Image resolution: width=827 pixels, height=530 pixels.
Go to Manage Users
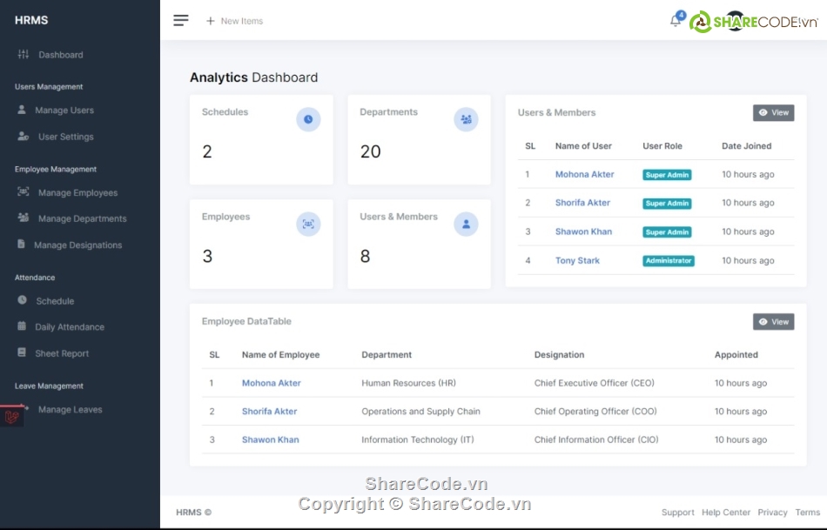pyautogui.click(x=64, y=111)
